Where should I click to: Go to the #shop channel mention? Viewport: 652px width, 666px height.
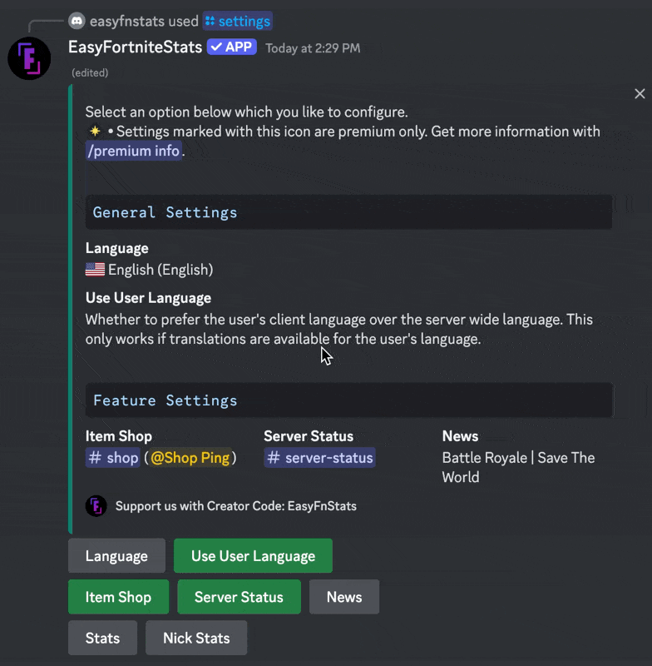point(112,458)
